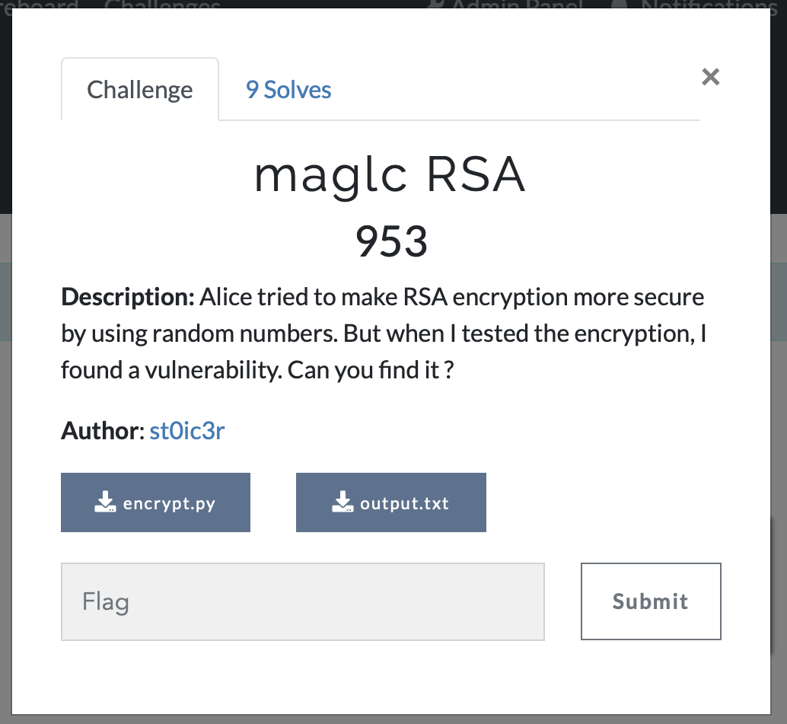Click the Author label text
Screen dimensions: 787x724
coord(103,431)
